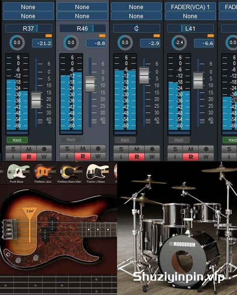Enable RMS metering on C channel
This screenshot has height=295, width=237.
pos(125,140)
